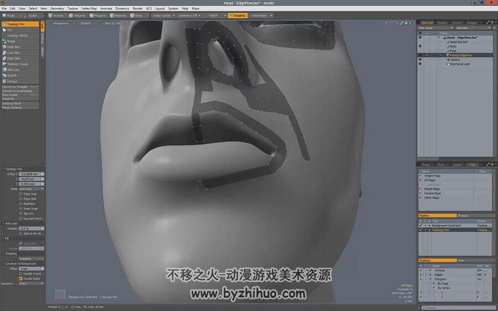Uncheck the Double Sided checkbox
Screen dimensions: 498x311
coord(20,278)
